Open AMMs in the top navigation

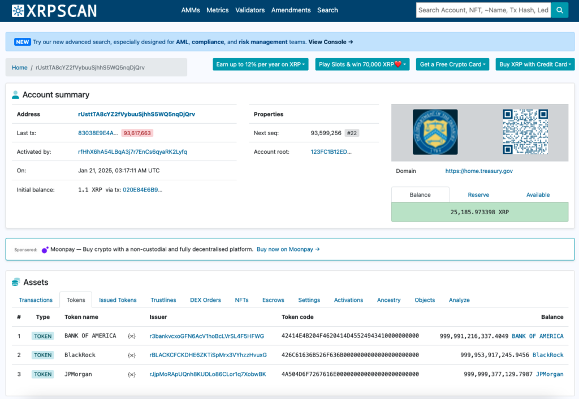click(191, 10)
